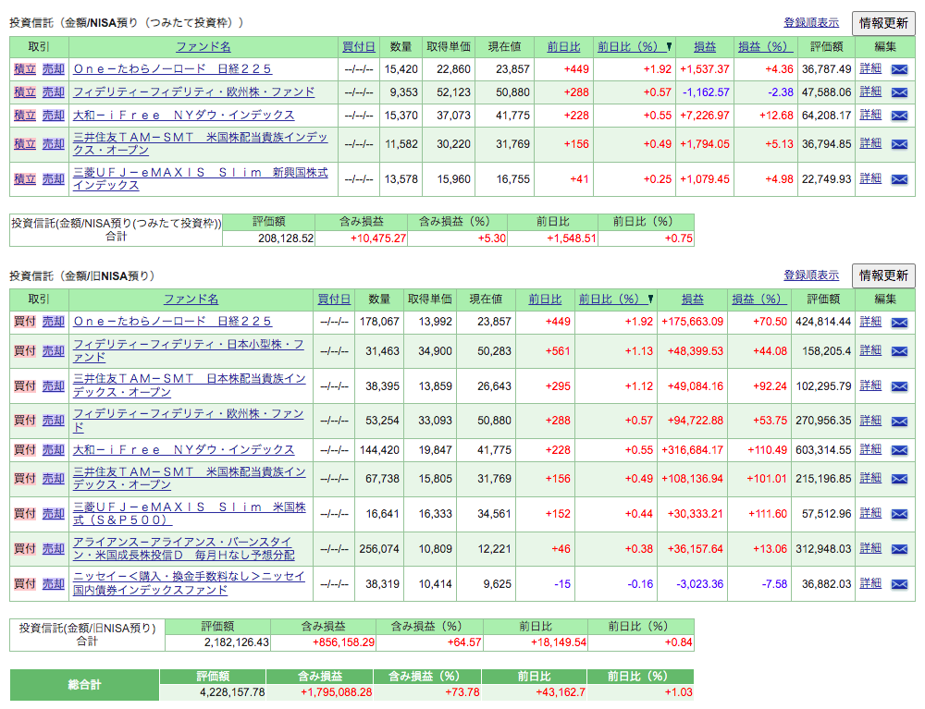Image resolution: width=925 pixels, height=709 pixels.
Task: Select 総合計 評価額 value 4,228,157.78
Action: pos(232,692)
